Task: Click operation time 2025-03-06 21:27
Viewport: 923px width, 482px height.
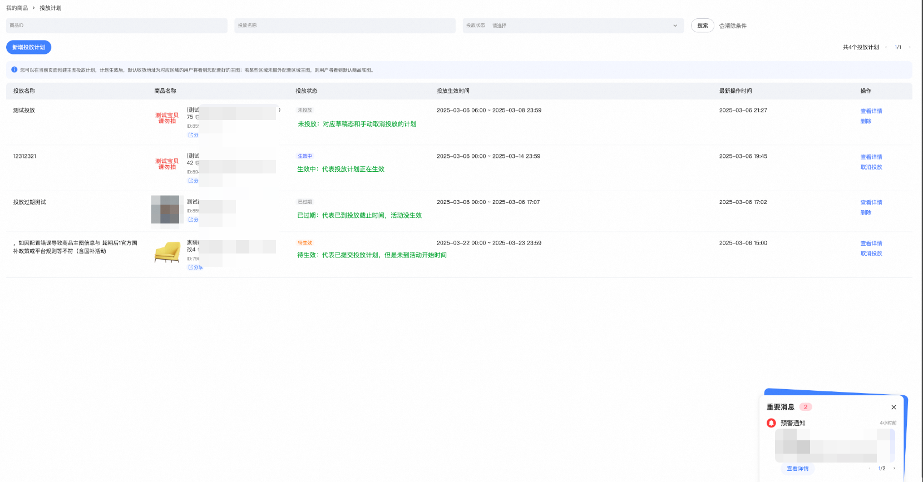Action: (x=743, y=110)
